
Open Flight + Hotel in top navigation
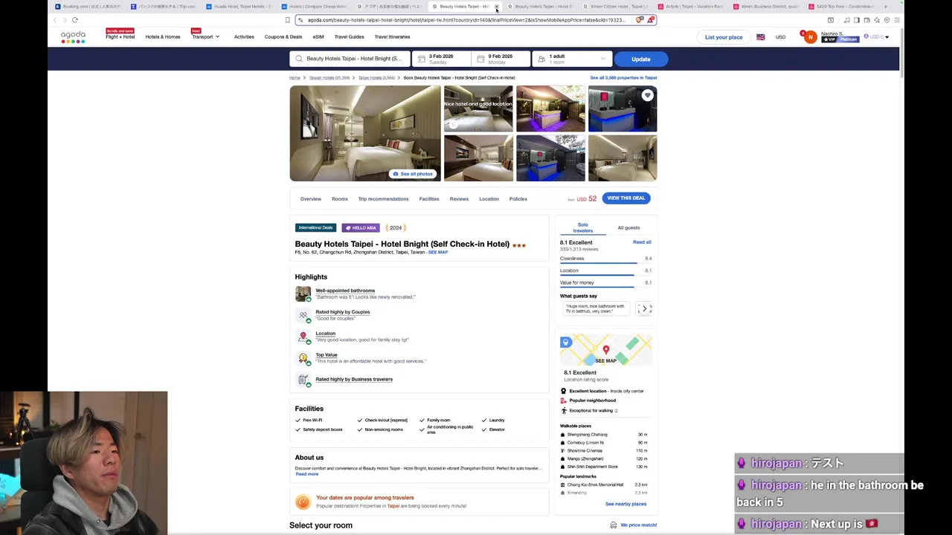click(x=120, y=36)
